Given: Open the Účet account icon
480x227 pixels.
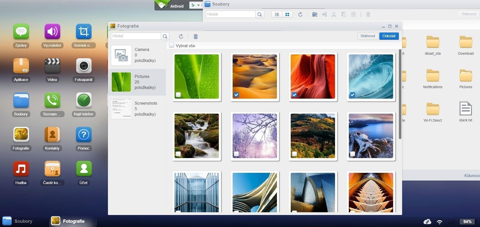Looking at the screenshot, I should coord(84,169).
